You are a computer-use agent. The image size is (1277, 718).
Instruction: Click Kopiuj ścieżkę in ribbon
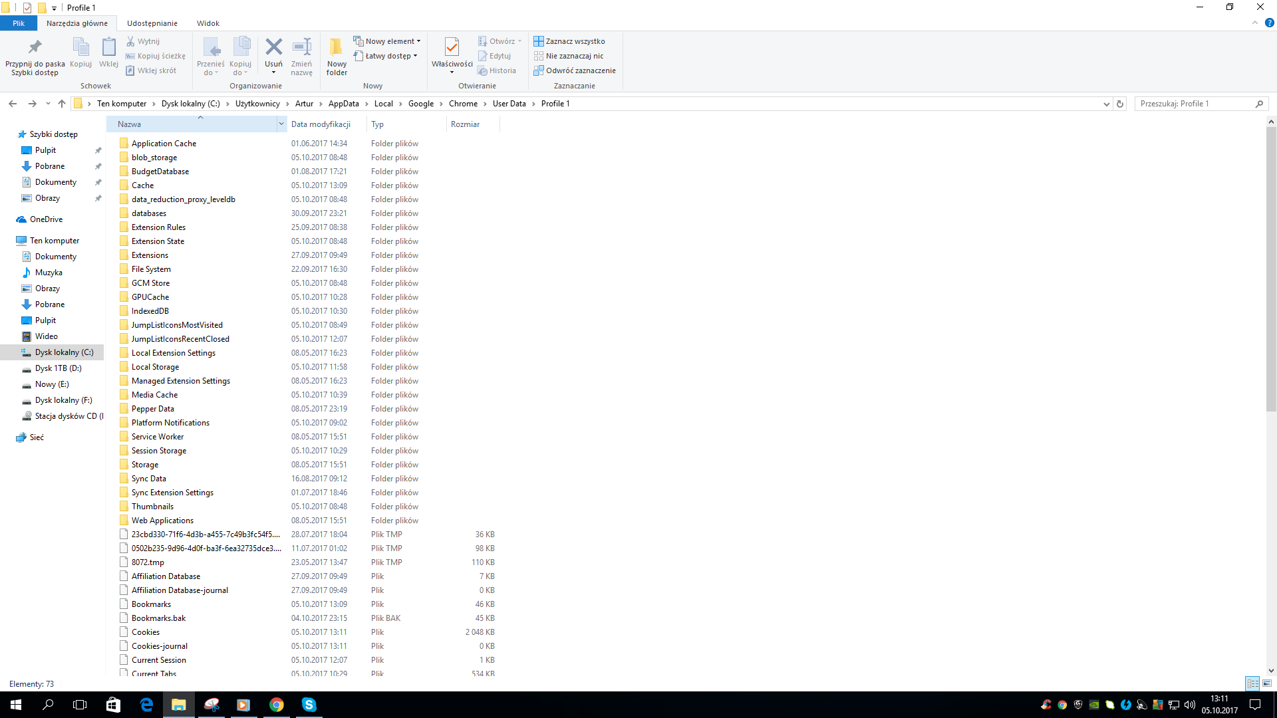[x=156, y=56]
